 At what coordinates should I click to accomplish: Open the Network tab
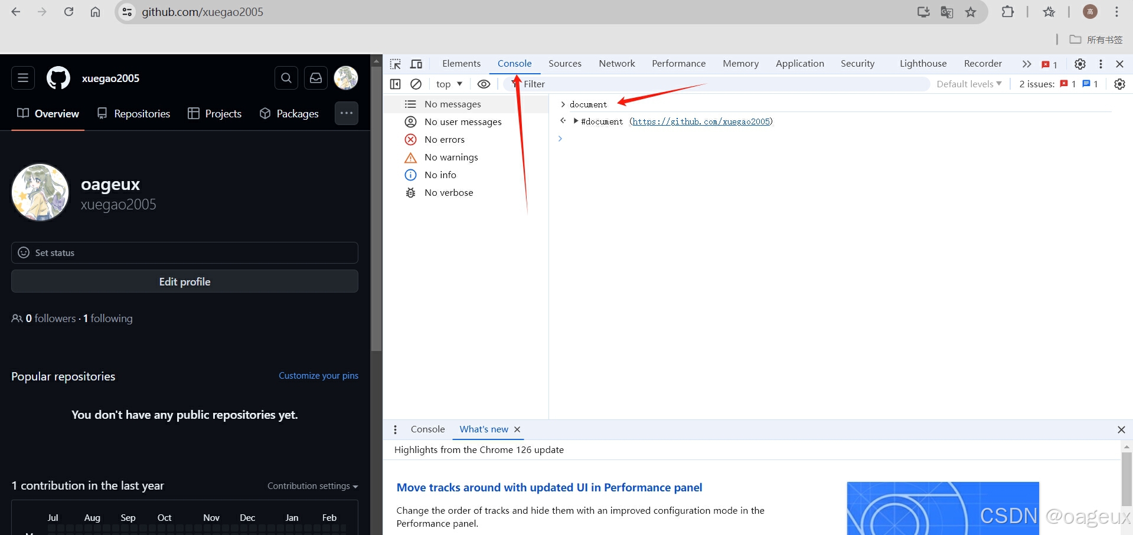[617, 64]
